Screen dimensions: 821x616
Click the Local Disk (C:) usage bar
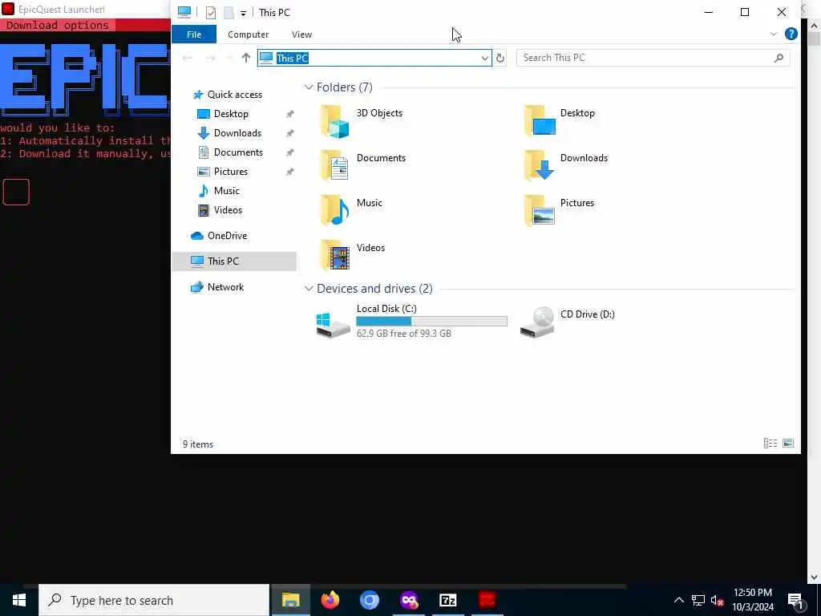pos(431,321)
